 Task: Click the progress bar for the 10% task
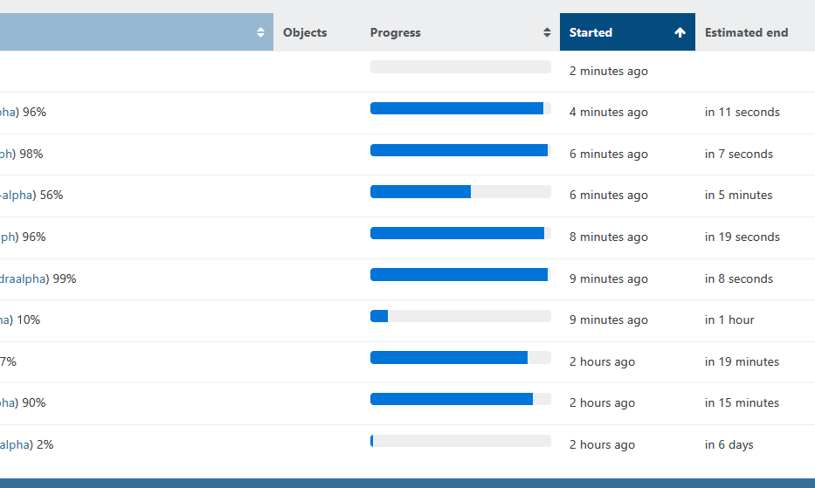click(460, 316)
